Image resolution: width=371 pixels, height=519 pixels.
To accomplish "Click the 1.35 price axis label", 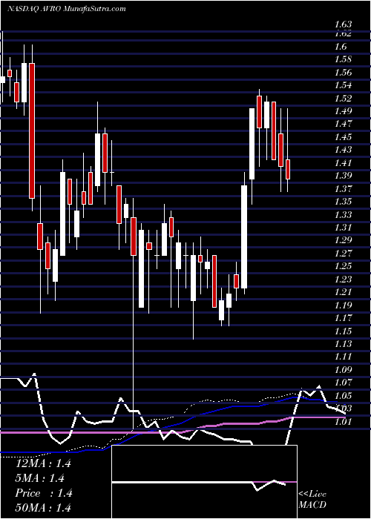I will point(343,202).
